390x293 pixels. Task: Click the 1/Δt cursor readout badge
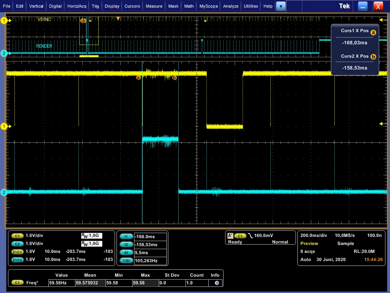126,261
